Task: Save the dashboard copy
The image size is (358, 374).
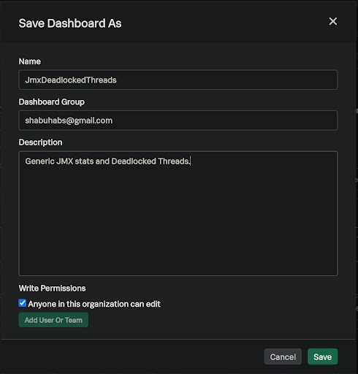Action: click(322, 356)
